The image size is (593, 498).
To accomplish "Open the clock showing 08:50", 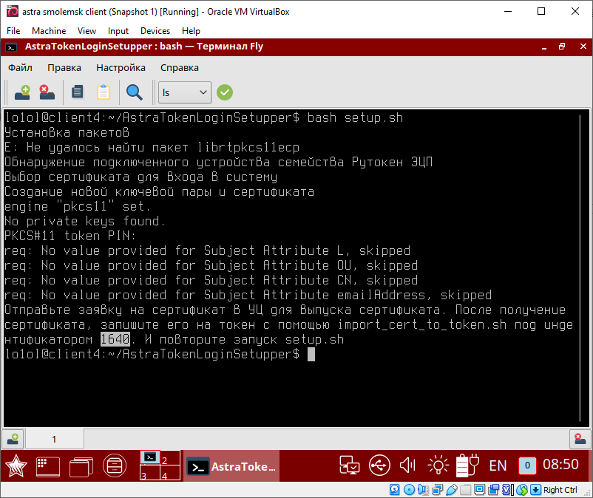I will pos(561,464).
